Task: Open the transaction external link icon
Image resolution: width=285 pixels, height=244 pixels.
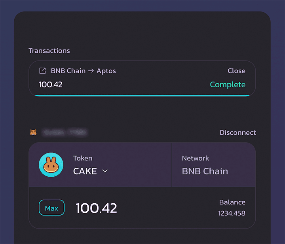Action: point(42,71)
